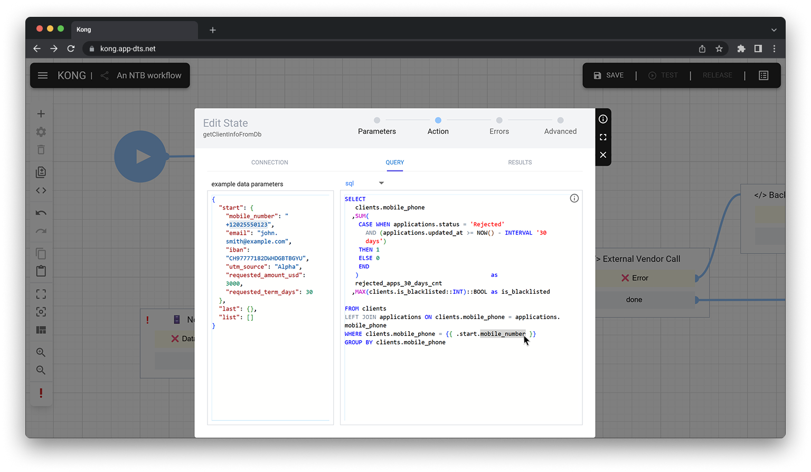Toggle the browser side panel icon

coord(758,49)
